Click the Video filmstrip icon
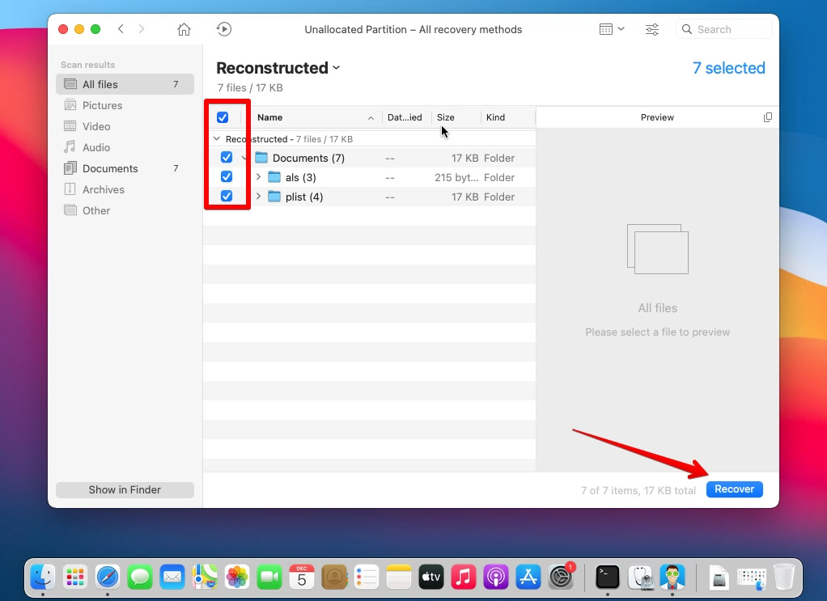This screenshot has width=827, height=601. 70,126
